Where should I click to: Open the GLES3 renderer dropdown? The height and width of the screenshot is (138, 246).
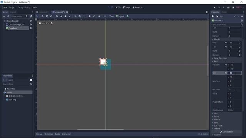[x=240, y=7]
